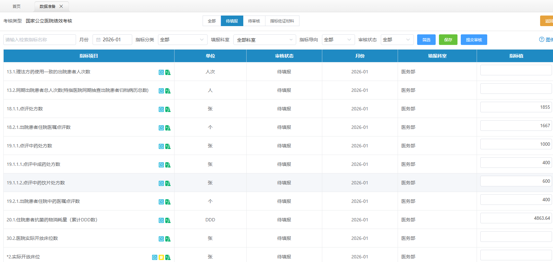Open the 审核状态 filter dropdown
The image size is (553, 262).
(397, 40)
